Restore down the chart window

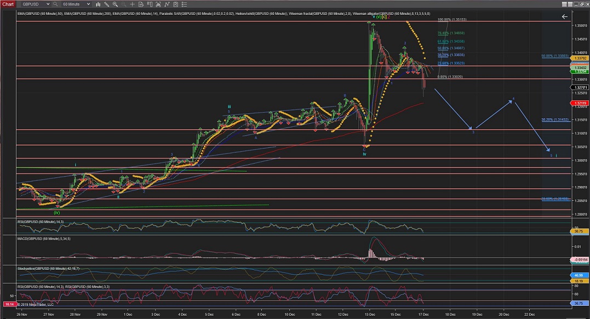pos(583,4)
